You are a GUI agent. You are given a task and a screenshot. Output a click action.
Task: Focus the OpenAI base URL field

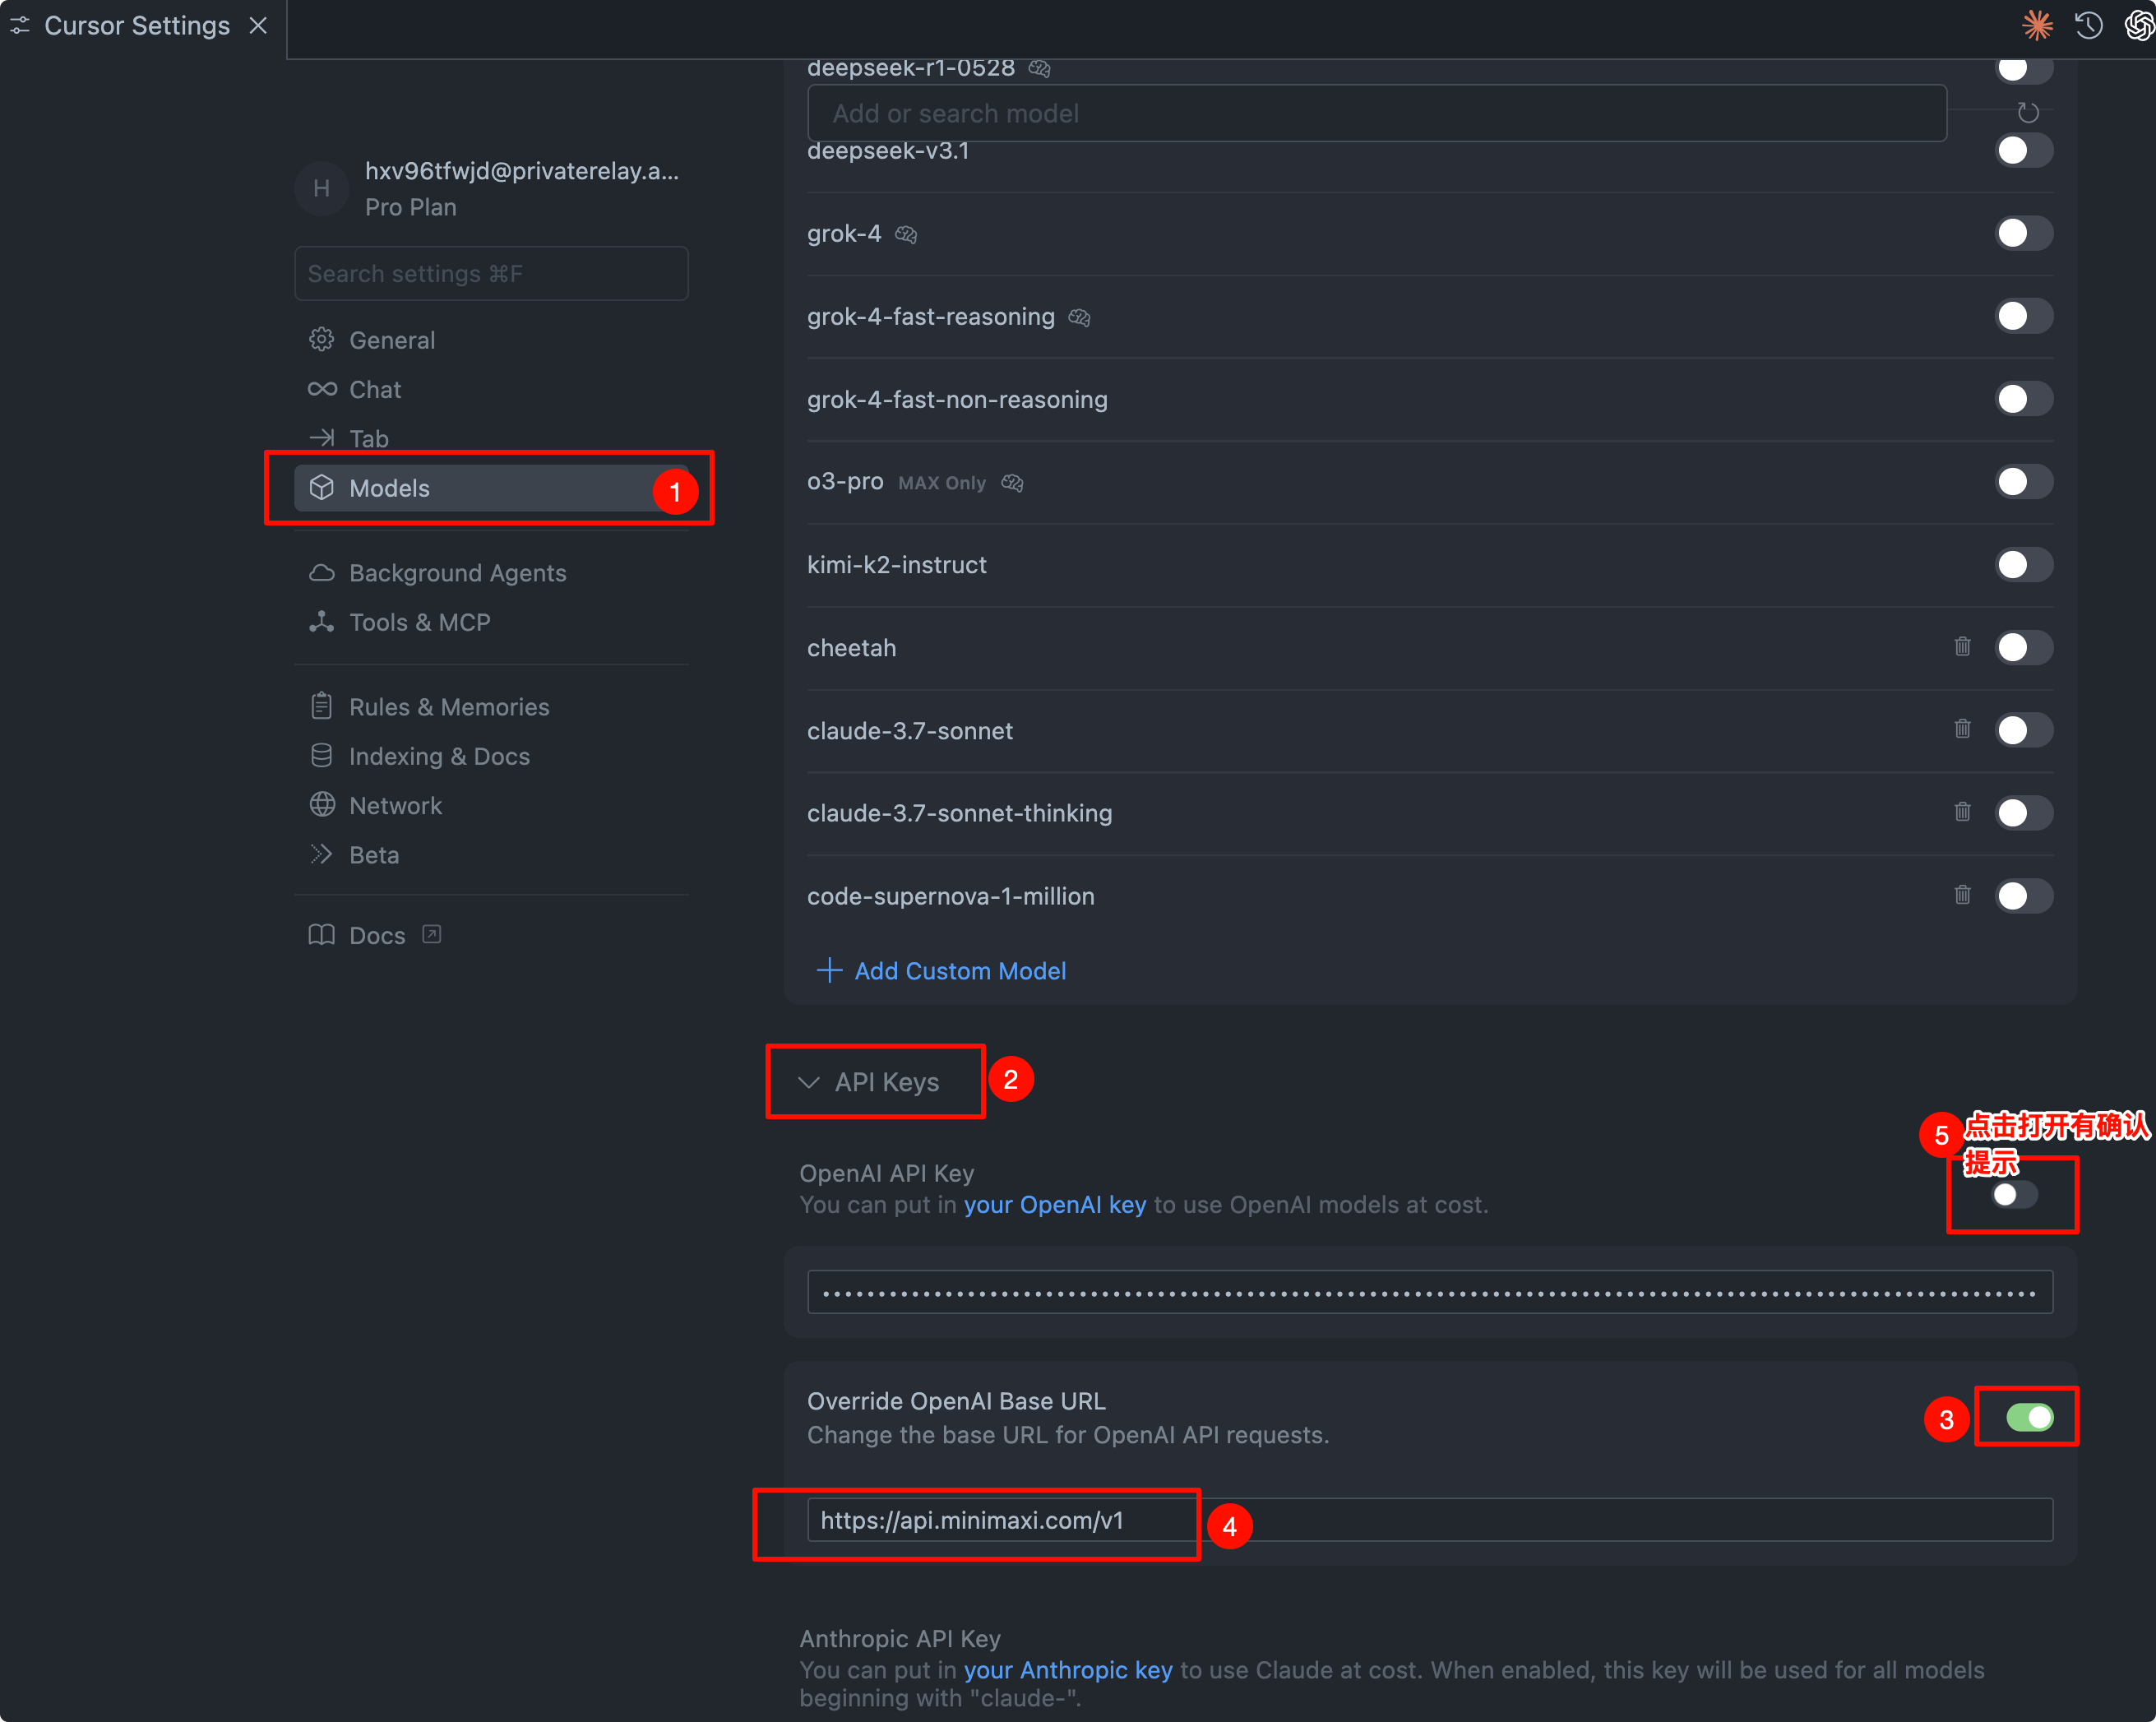1429,1520
